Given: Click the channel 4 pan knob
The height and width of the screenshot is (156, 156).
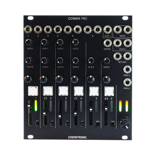Looking at the screenshot, I should coord(75,79).
